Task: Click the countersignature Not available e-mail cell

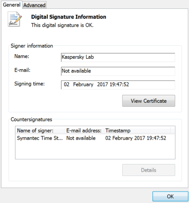Action: coord(81,138)
